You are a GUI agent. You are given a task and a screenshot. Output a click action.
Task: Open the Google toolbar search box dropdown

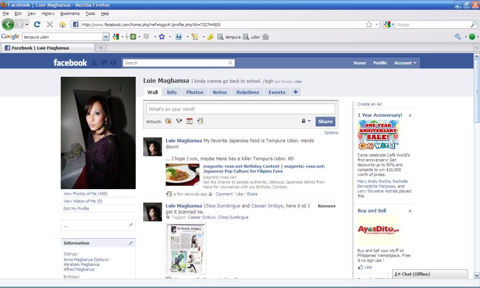pos(106,37)
